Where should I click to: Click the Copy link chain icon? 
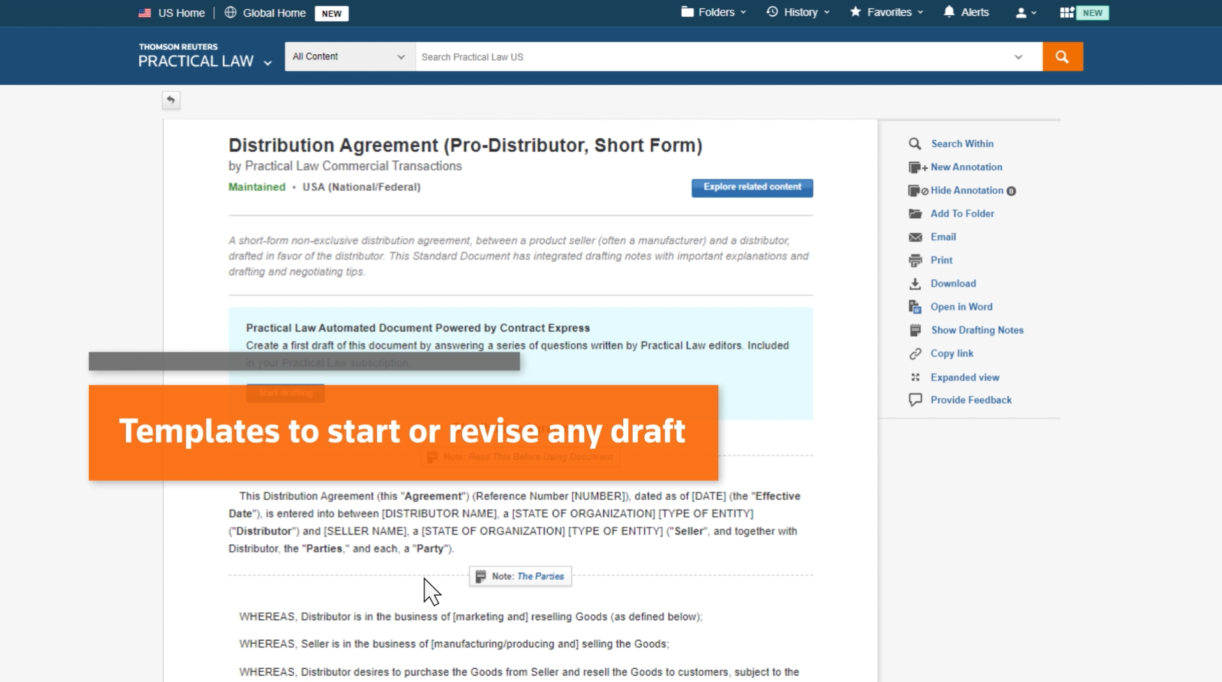(x=915, y=353)
